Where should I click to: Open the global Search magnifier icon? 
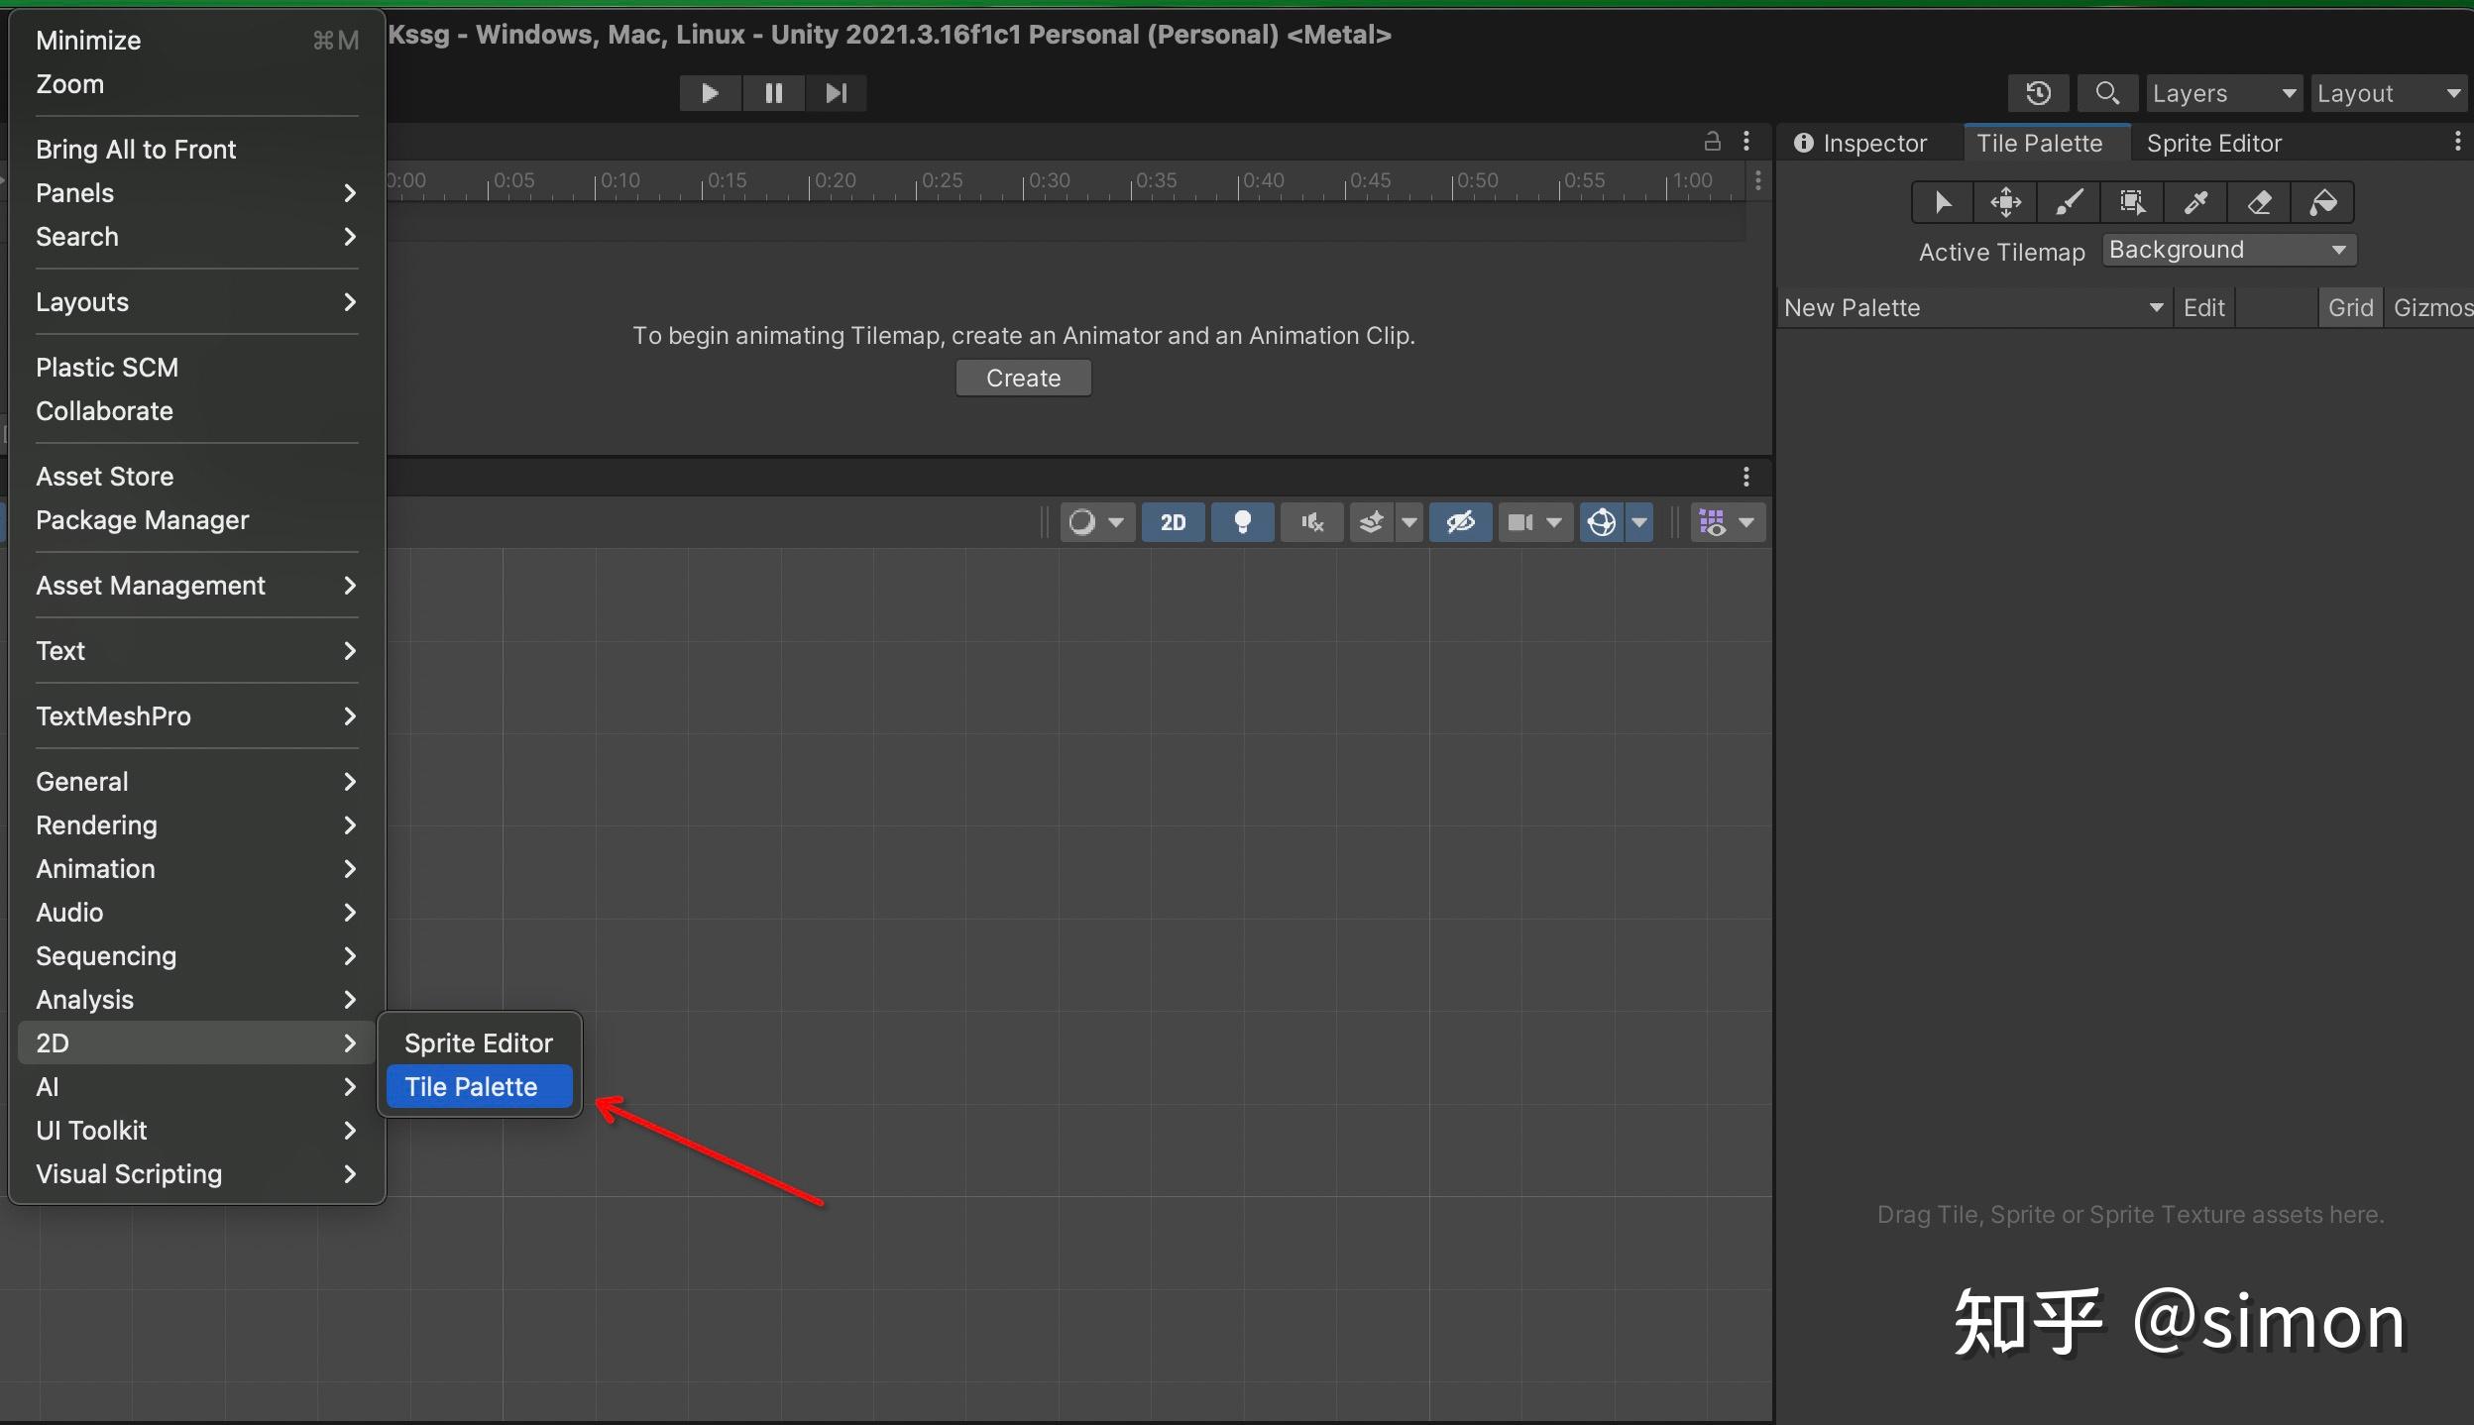[x=2107, y=94]
